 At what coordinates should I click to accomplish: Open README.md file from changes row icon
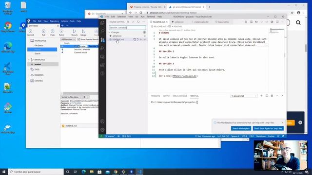pyautogui.click(x=135, y=39)
